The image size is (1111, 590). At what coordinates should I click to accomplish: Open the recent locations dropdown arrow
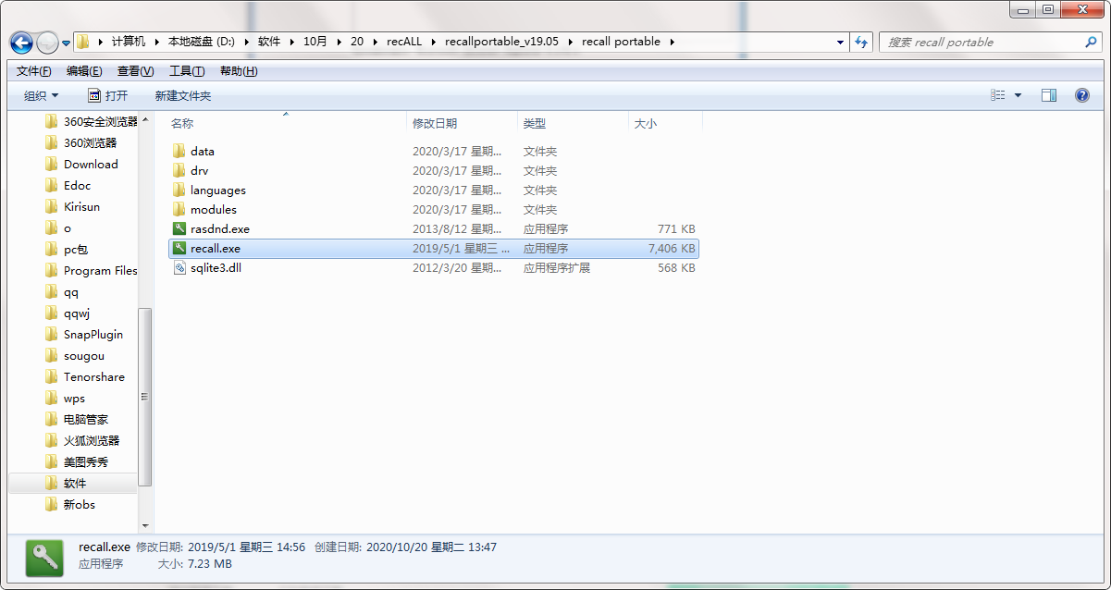pyautogui.click(x=66, y=43)
